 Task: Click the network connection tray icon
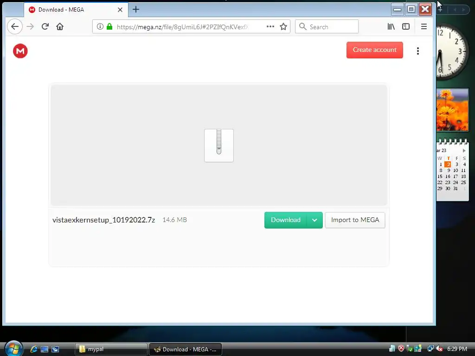point(430,349)
